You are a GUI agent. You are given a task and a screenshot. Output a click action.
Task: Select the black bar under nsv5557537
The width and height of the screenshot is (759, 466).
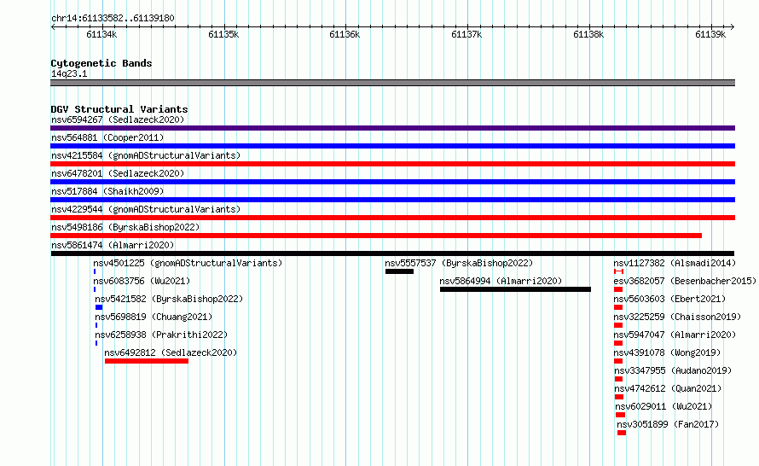click(x=399, y=271)
